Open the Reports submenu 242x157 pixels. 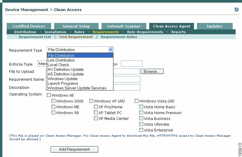[178, 32]
